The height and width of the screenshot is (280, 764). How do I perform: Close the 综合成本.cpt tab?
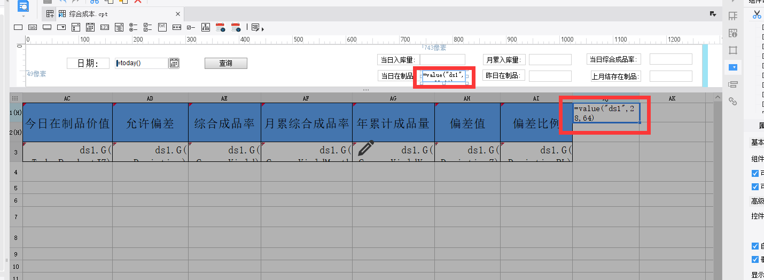[178, 14]
